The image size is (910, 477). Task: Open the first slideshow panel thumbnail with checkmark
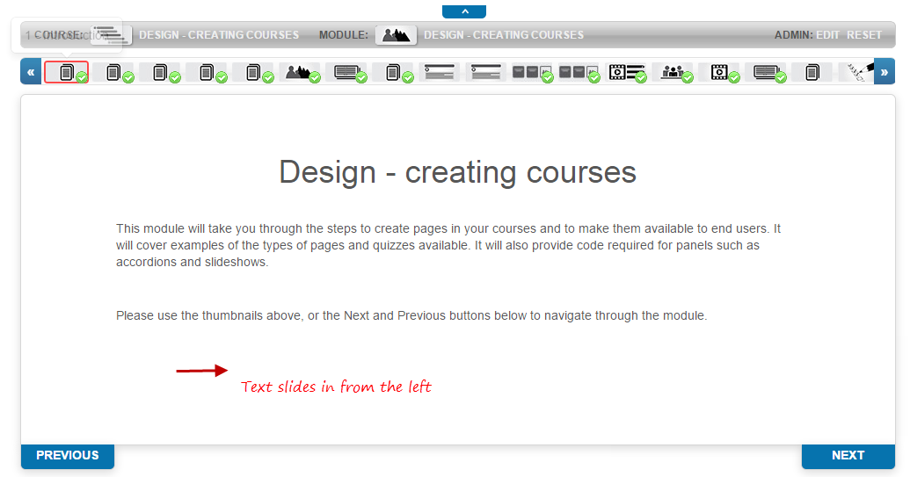[346, 72]
